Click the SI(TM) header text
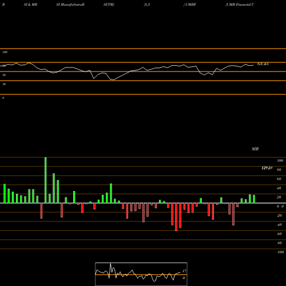Screen dimensions: 286x286 point(109,5)
